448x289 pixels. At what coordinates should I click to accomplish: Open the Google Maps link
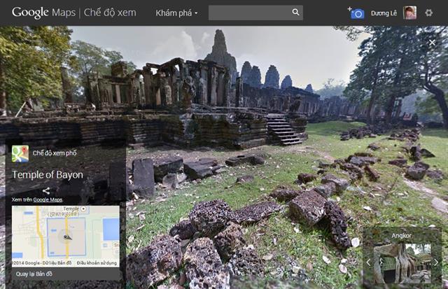coord(48,199)
